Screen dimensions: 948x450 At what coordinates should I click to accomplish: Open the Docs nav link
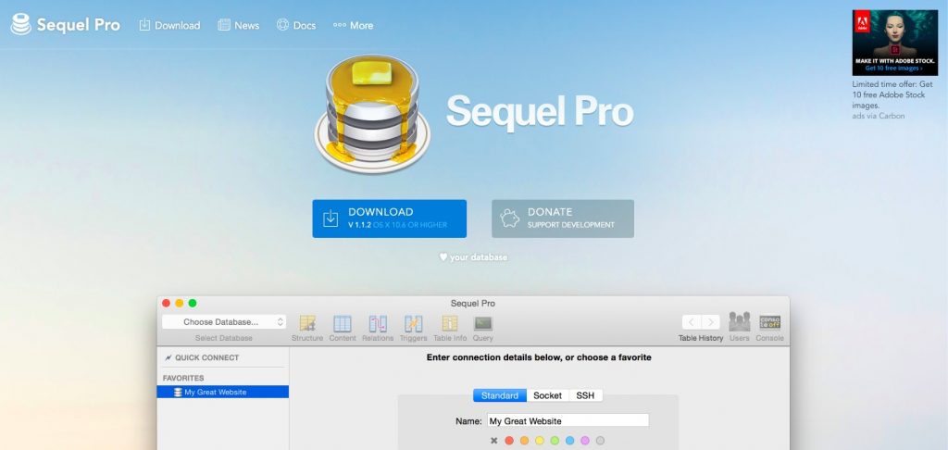coord(296,25)
